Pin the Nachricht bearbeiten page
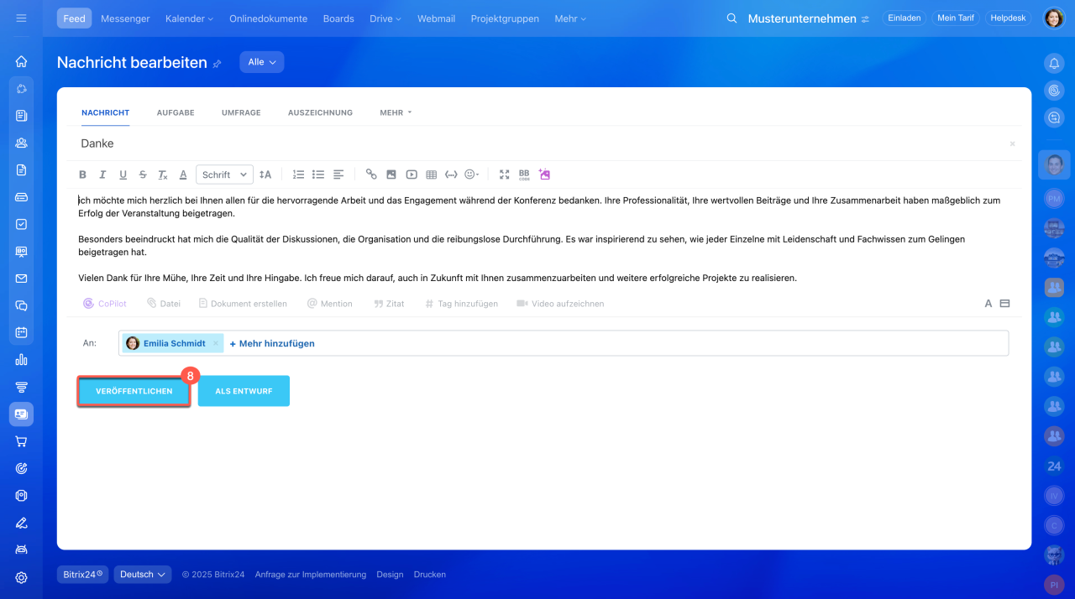 click(x=218, y=64)
